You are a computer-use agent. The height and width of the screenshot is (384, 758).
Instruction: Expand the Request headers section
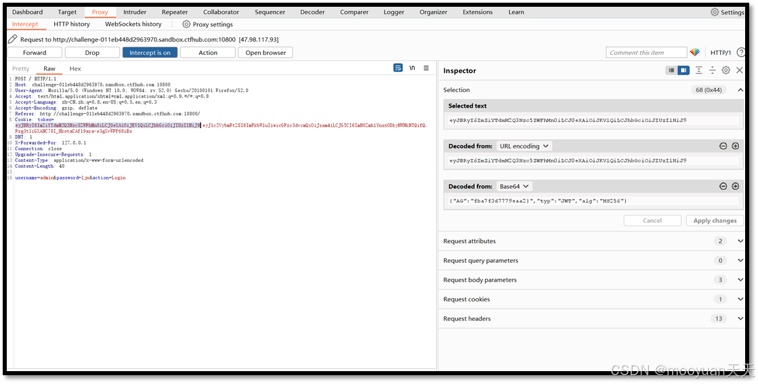(x=740, y=318)
